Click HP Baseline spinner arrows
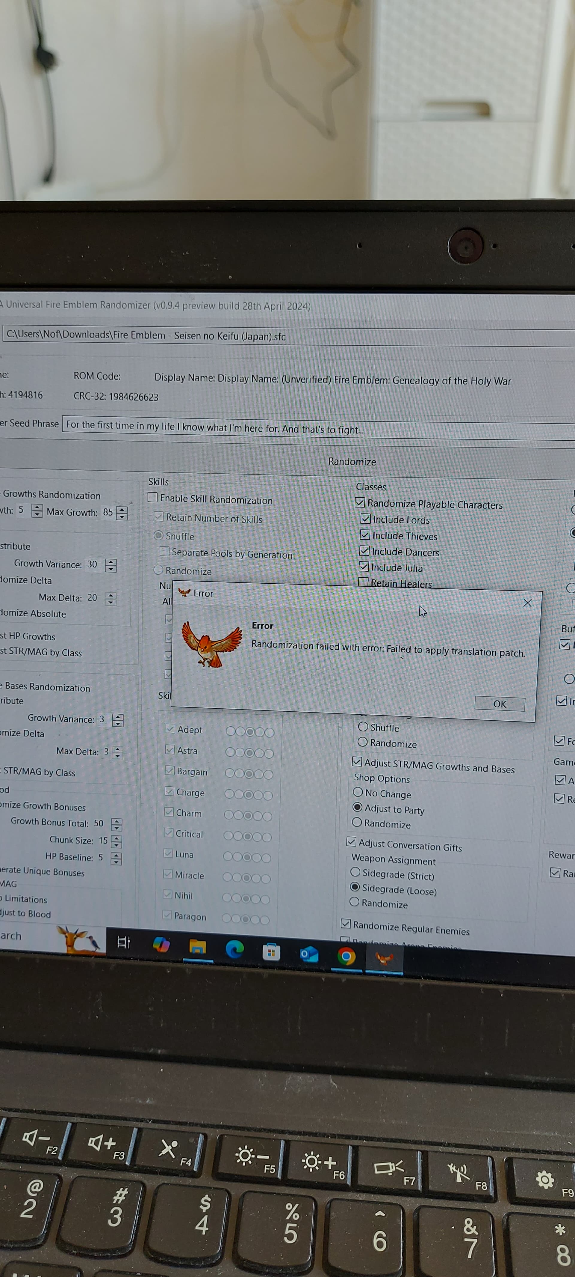This screenshot has width=575, height=1277. 116,858
